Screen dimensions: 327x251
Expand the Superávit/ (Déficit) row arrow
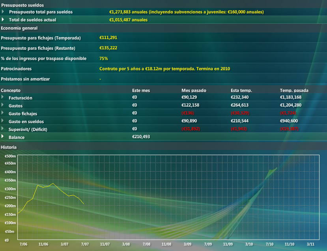[2, 129]
